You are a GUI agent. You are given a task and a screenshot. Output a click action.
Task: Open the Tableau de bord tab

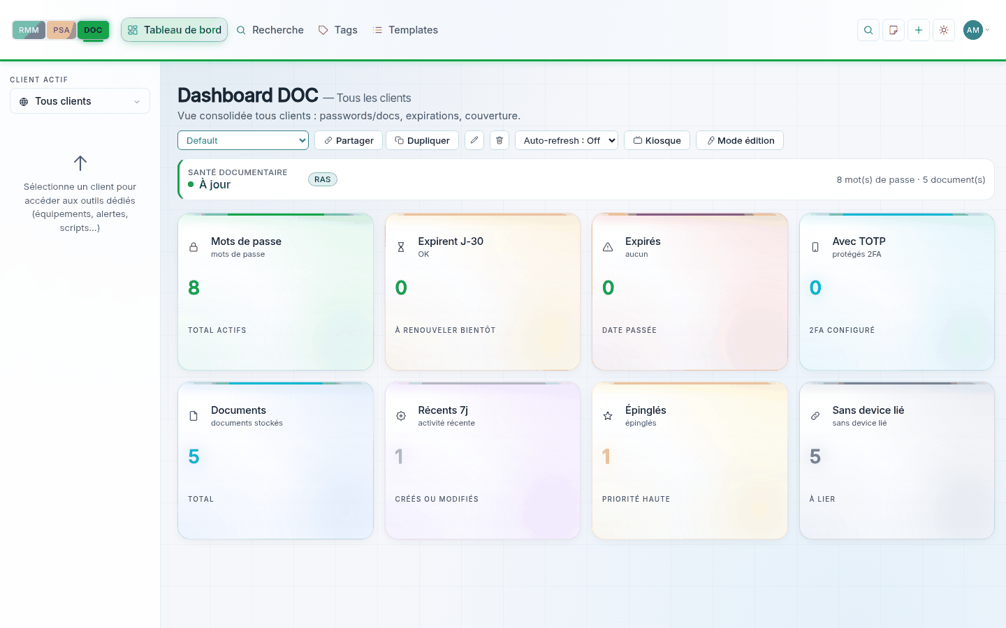[x=174, y=30]
